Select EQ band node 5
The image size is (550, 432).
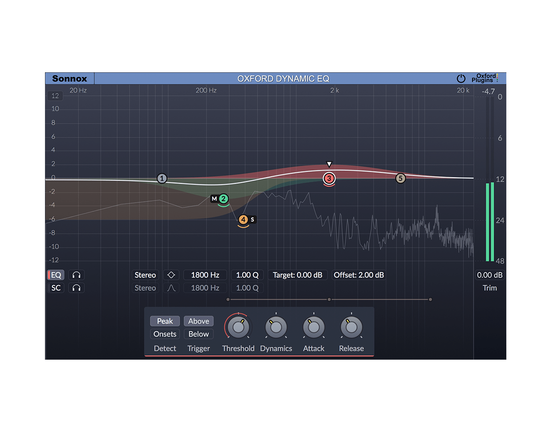(x=400, y=179)
